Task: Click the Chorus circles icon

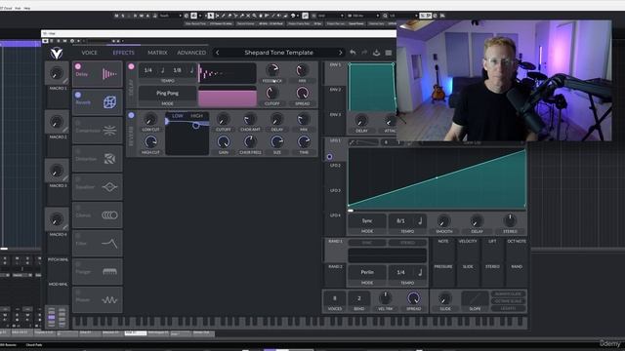Action: point(109,215)
